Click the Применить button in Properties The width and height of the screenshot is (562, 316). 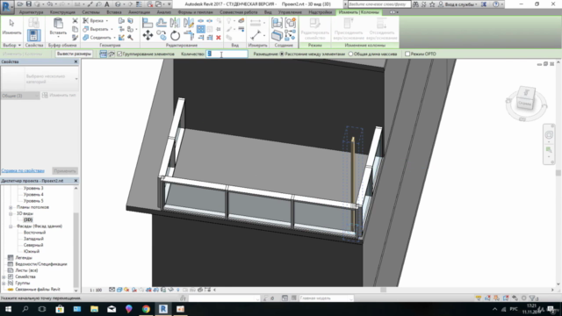coord(65,171)
